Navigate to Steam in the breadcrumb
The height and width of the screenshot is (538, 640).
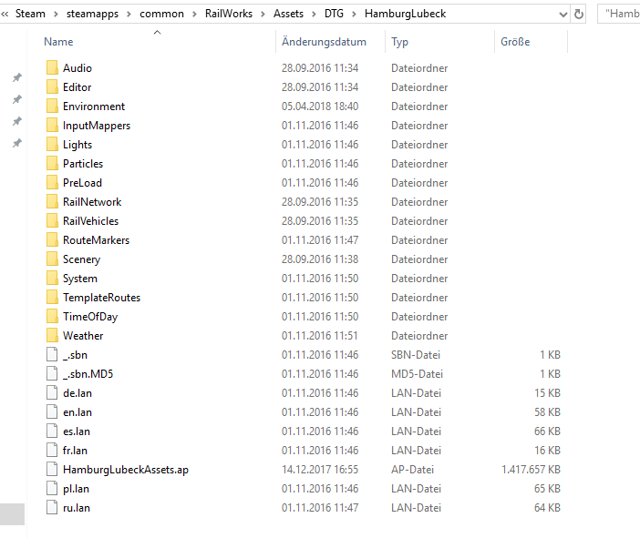pos(30,14)
